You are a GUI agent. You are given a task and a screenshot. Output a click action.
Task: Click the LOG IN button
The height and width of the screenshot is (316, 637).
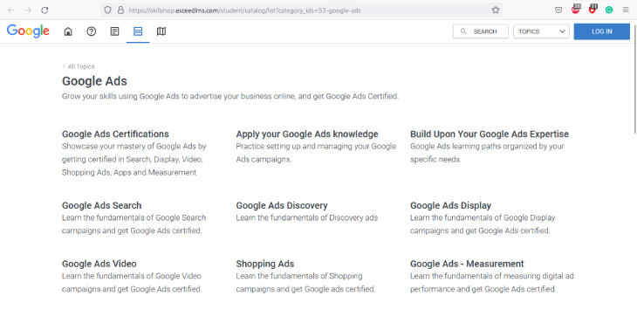pyautogui.click(x=601, y=31)
